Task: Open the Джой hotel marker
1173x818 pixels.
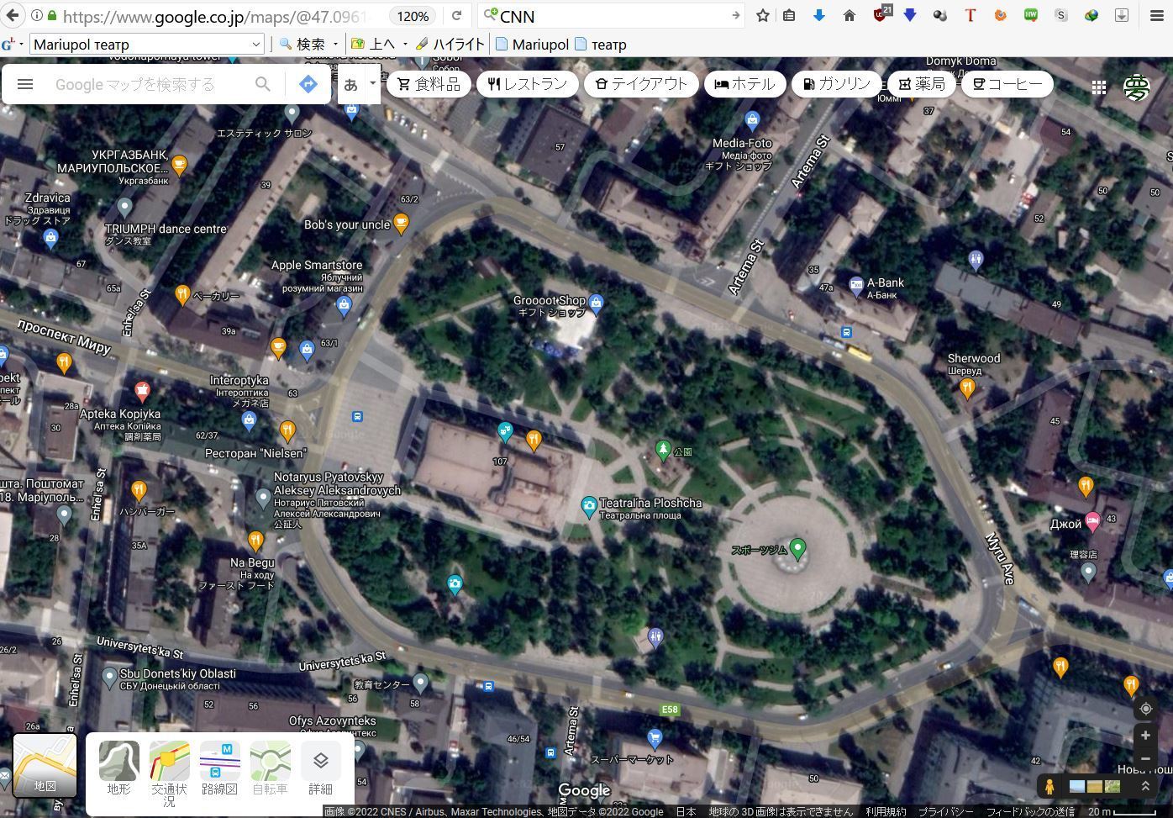Action: point(1092,522)
